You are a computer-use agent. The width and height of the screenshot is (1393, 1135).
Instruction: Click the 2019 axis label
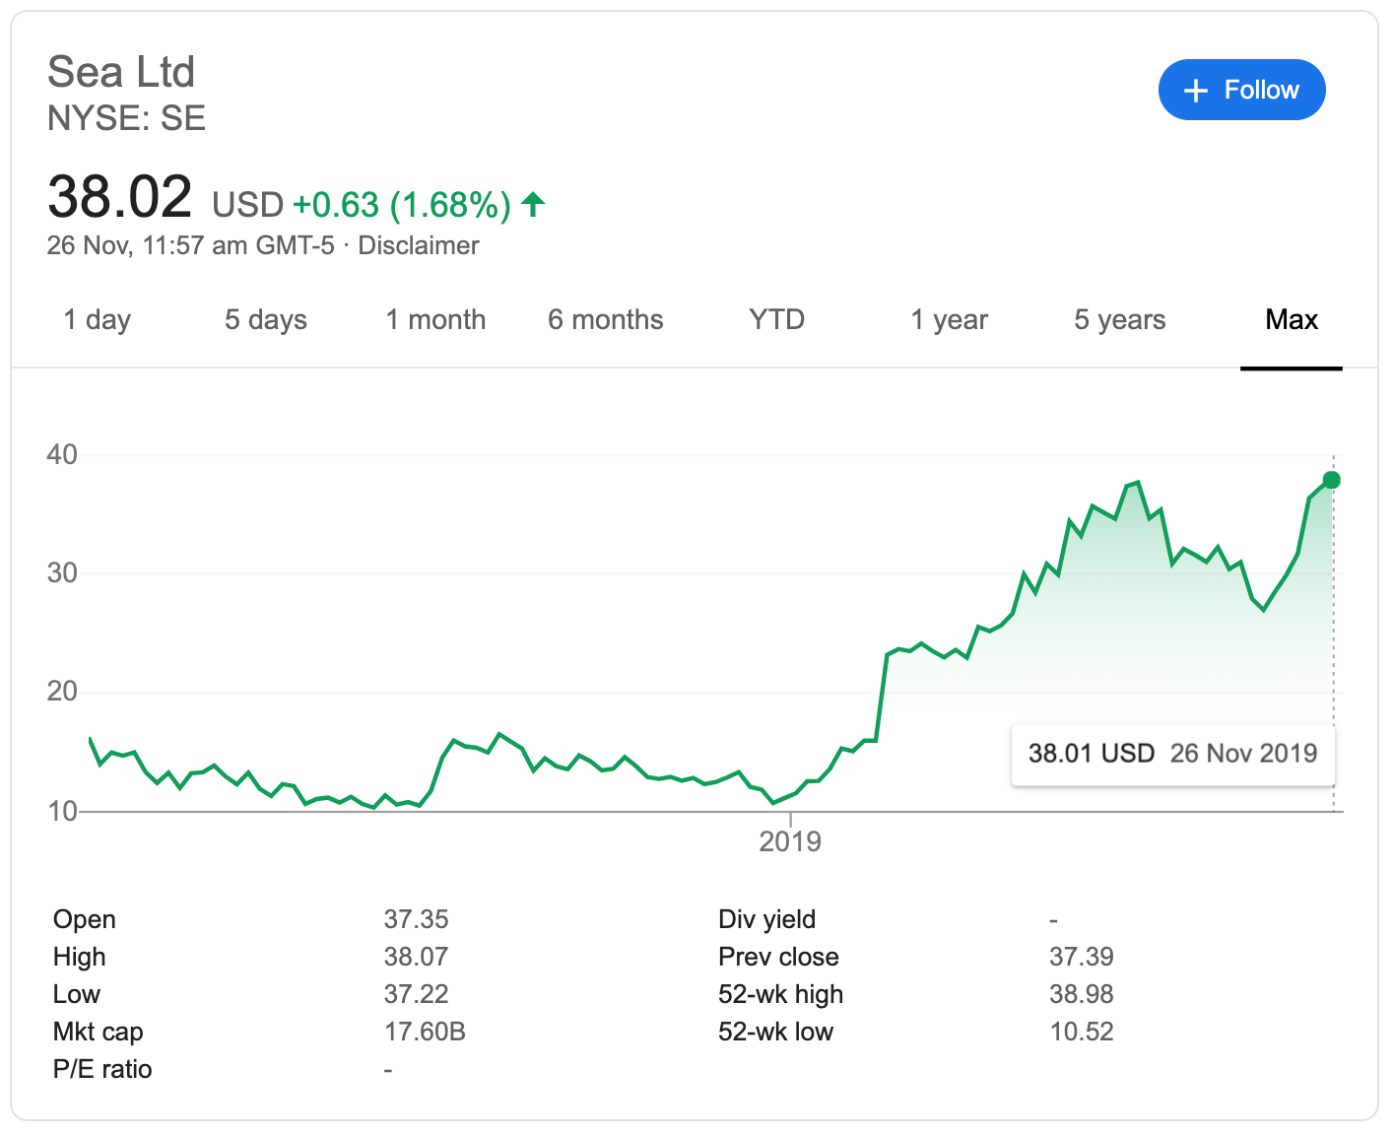790,841
